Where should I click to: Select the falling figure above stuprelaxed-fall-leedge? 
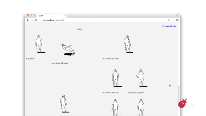[x=68, y=49]
